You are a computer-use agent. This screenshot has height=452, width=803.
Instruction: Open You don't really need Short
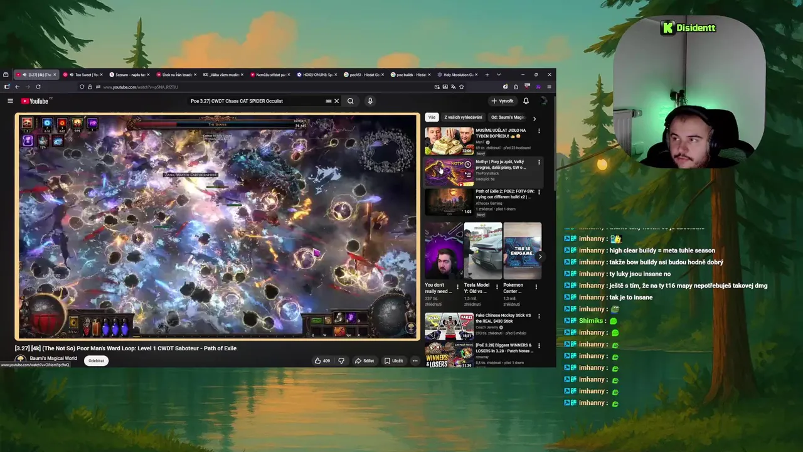(x=444, y=250)
